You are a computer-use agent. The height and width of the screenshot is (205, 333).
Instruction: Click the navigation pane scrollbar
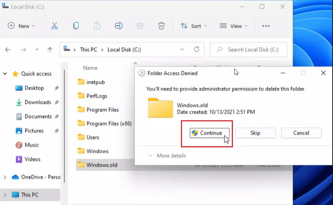point(64,126)
